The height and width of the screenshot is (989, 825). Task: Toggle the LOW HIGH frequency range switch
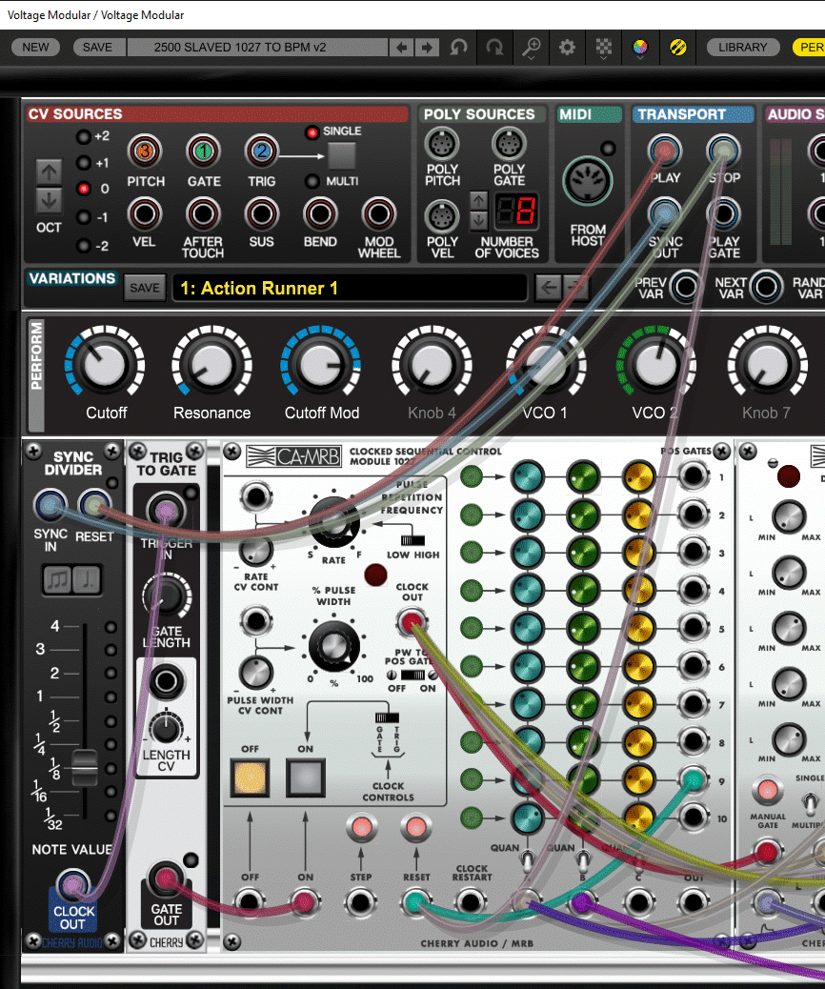(413, 540)
